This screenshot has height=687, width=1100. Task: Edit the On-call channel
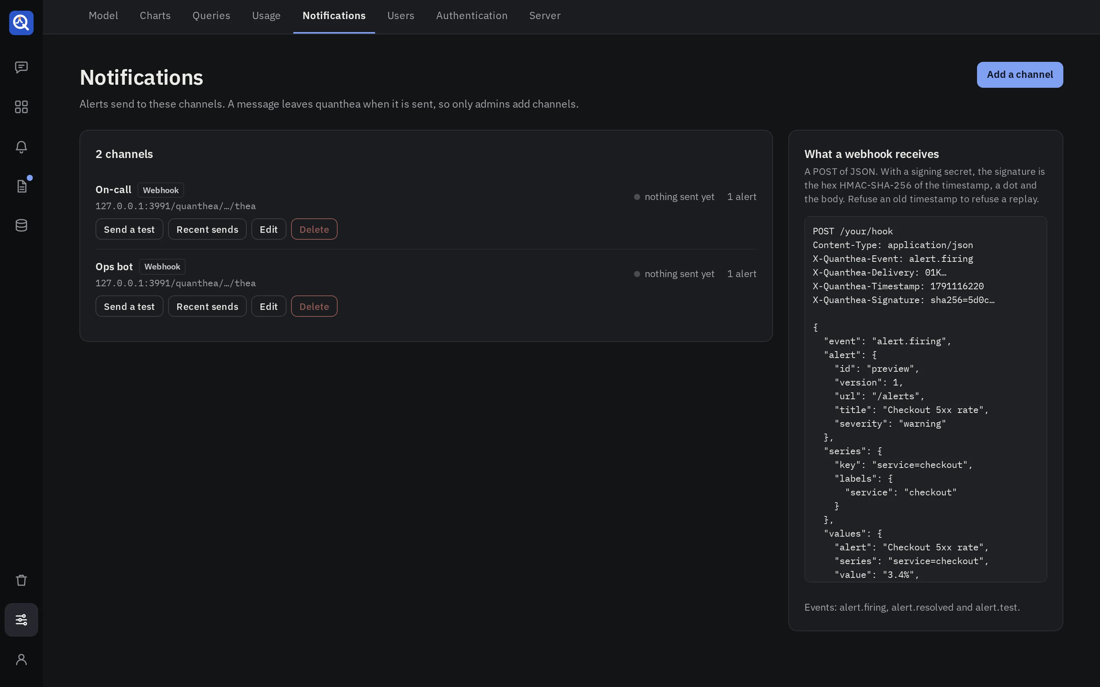click(x=269, y=229)
